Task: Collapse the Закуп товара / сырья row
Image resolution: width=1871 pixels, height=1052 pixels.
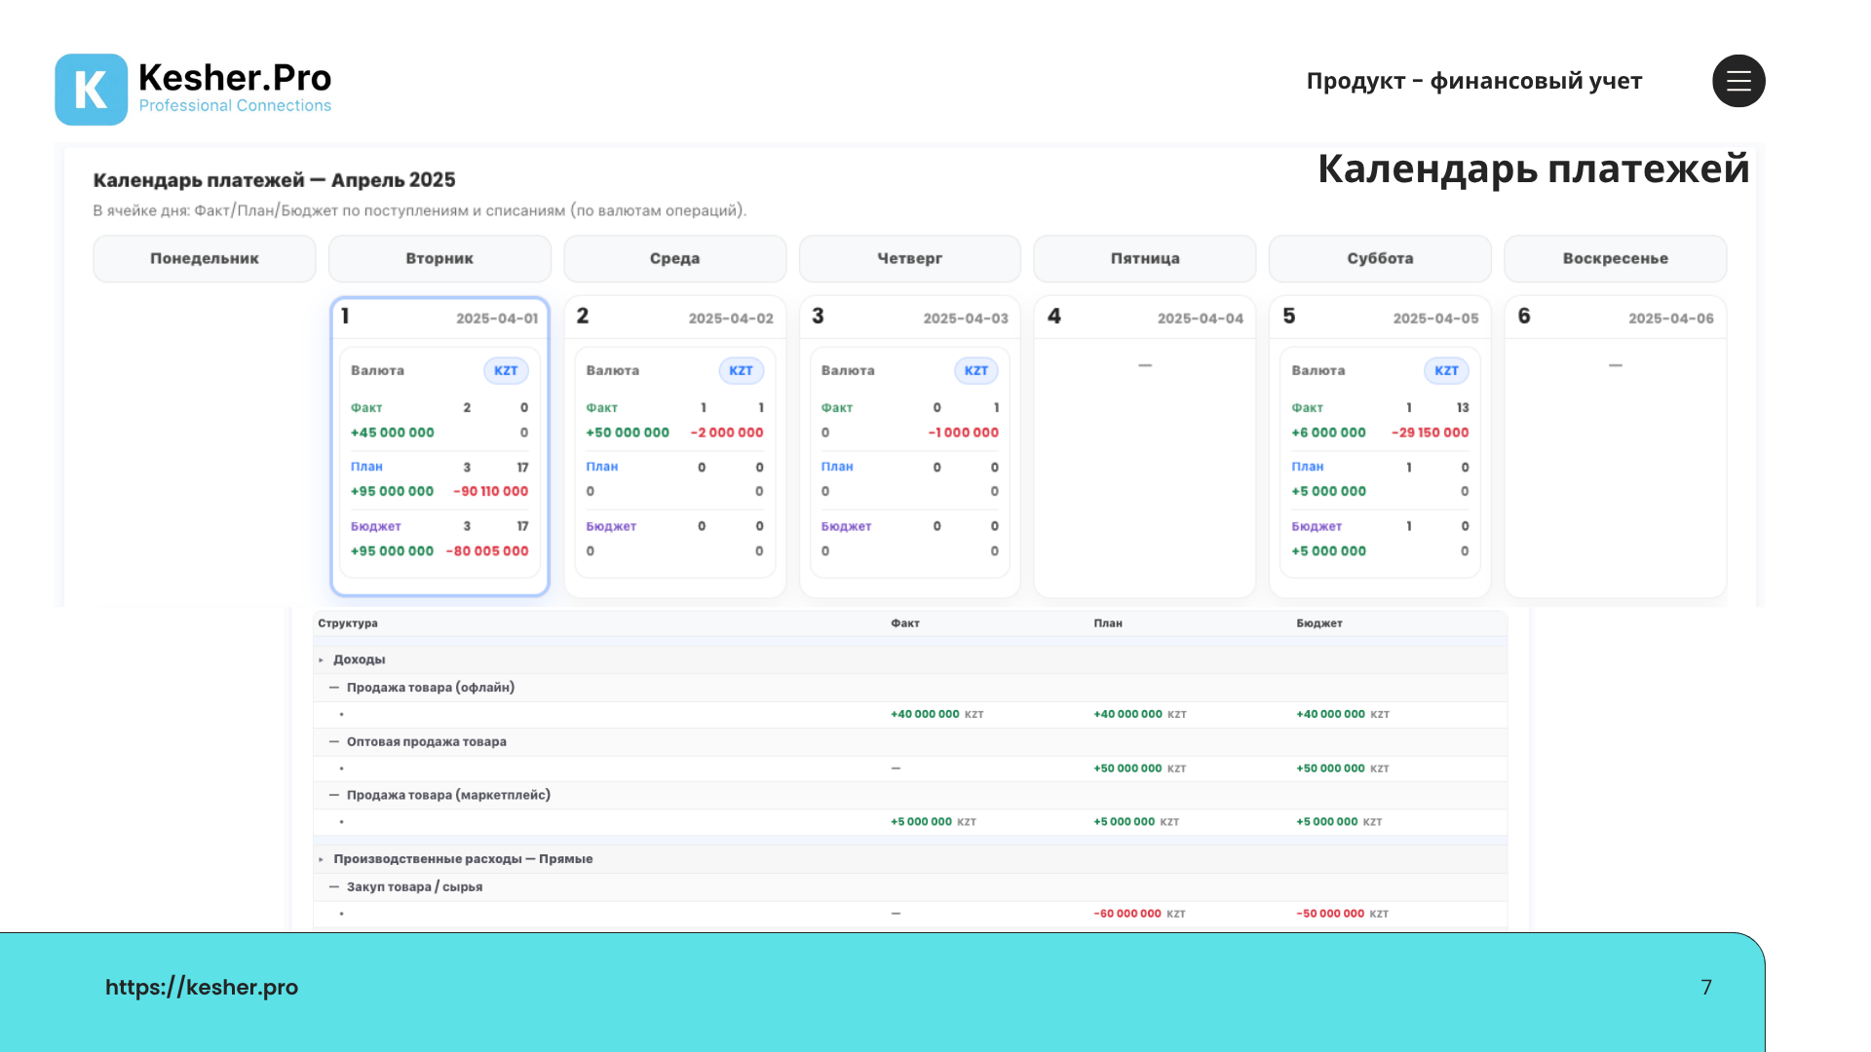Action: pyautogui.click(x=334, y=887)
